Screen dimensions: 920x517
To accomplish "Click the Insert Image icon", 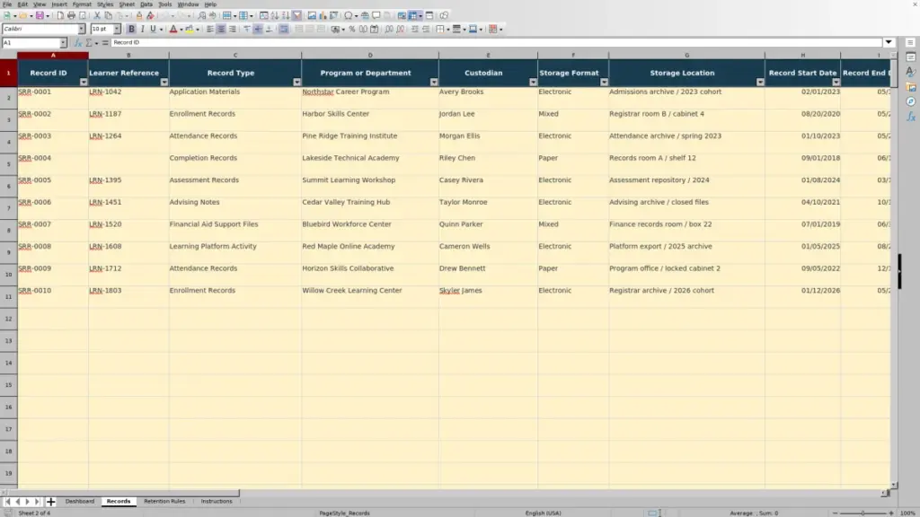I will click(x=312, y=15).
